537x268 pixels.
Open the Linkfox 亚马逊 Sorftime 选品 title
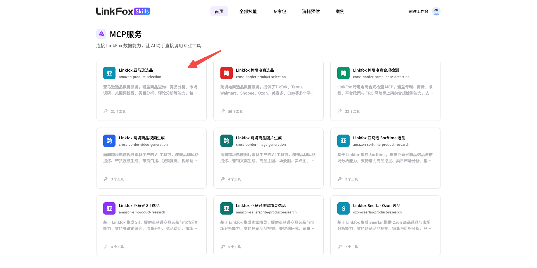(x=379, y=138)
